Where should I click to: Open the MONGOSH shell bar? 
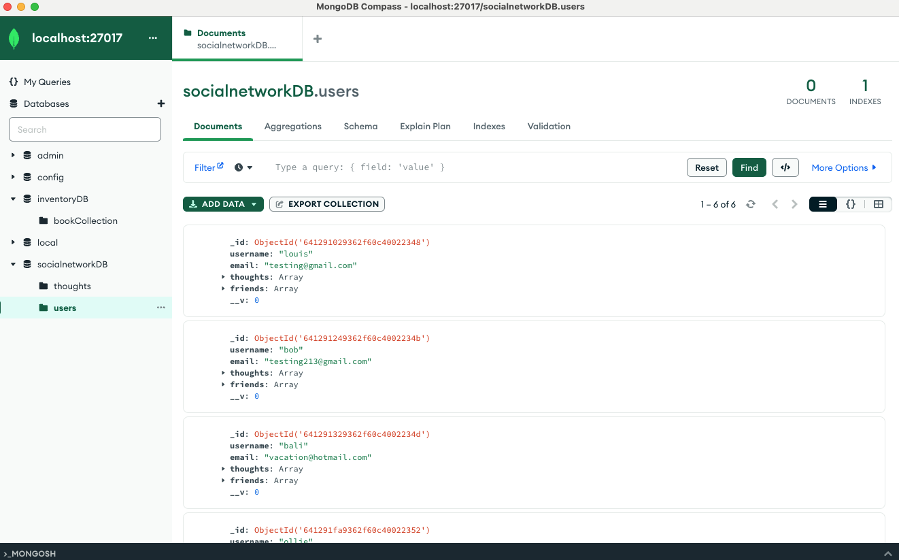click(29, 553)
